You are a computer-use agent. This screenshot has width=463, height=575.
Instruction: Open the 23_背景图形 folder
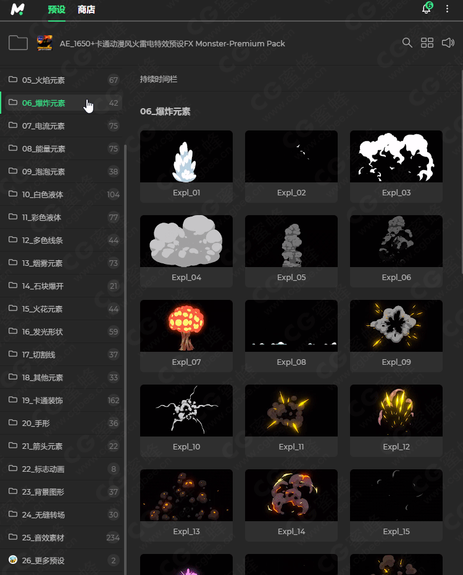coord(62,492)
